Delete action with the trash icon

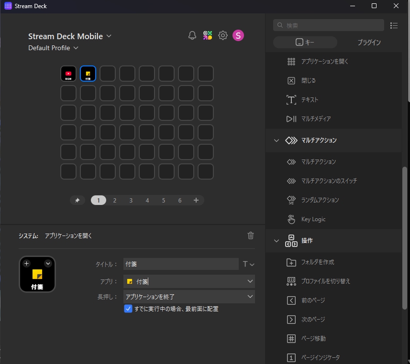pos(251,235)
